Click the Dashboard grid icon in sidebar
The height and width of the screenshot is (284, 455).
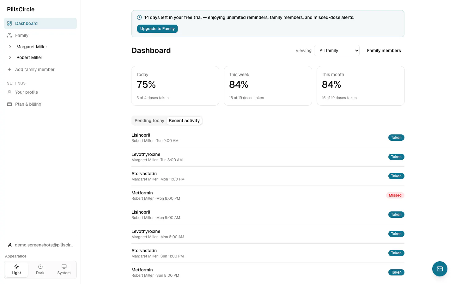(9, 23)
